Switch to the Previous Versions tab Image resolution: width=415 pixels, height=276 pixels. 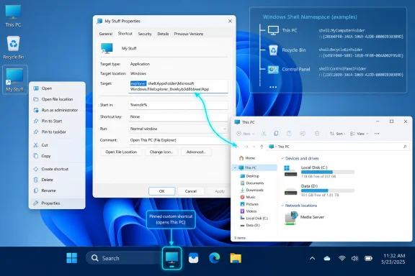[x=189, y=34]
